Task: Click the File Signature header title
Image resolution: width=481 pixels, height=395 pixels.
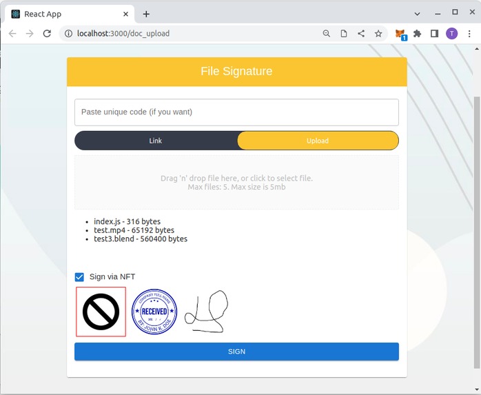Action: pyautogui.click(x=236, y=71)
